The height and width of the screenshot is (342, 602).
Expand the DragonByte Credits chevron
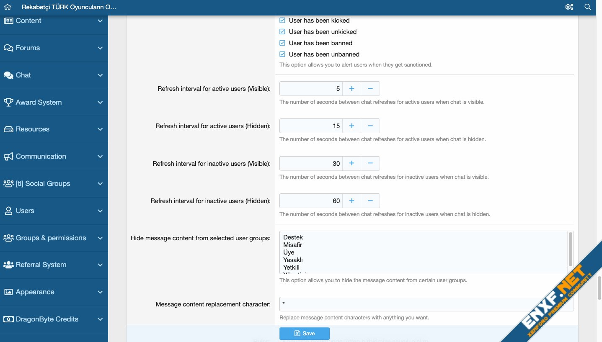(x=100, y=319)
